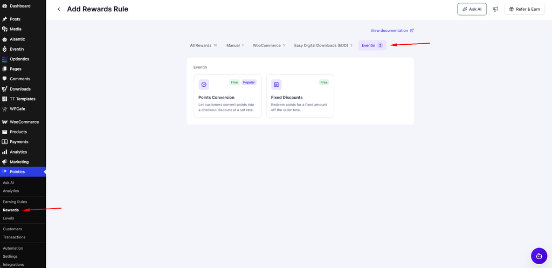
Task: Switch to the All Rewards tab
Action: click(203, 45)
